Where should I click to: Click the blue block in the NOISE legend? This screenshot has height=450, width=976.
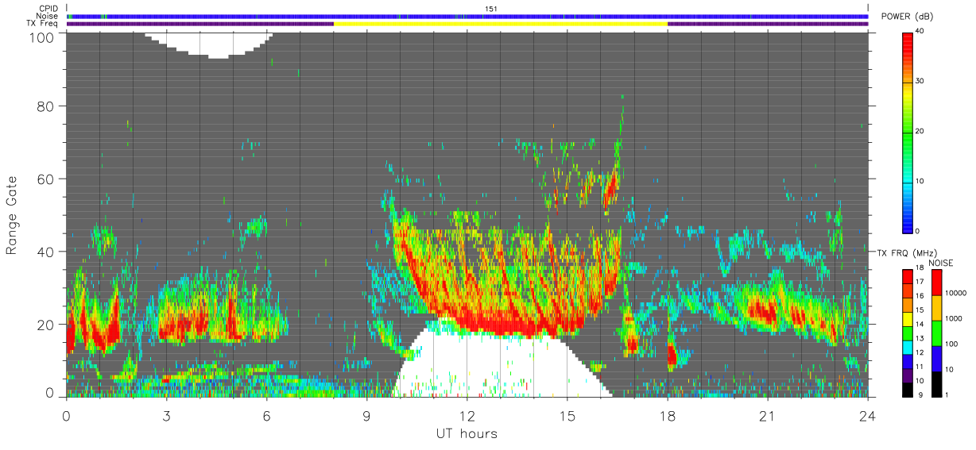point(937,359)
